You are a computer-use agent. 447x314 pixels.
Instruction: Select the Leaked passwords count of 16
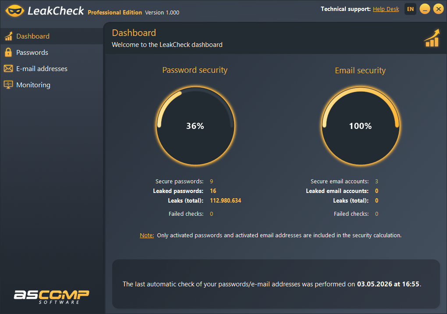[213, 191]
